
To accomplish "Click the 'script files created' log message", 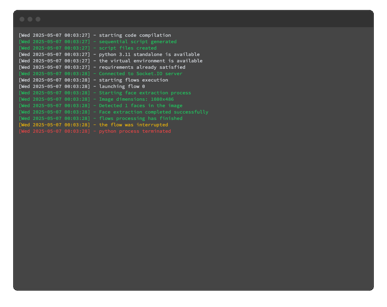I will [128, 48].
